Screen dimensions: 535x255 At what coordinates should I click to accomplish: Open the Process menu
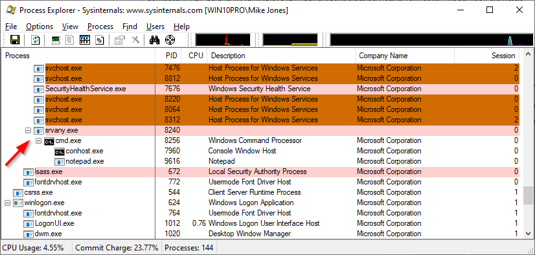click(x=100, y=27)
